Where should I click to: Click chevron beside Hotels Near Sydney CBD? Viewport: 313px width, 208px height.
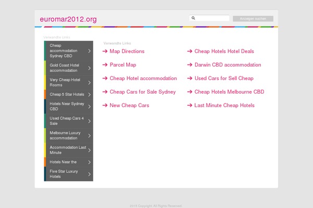tap(89, 107)
